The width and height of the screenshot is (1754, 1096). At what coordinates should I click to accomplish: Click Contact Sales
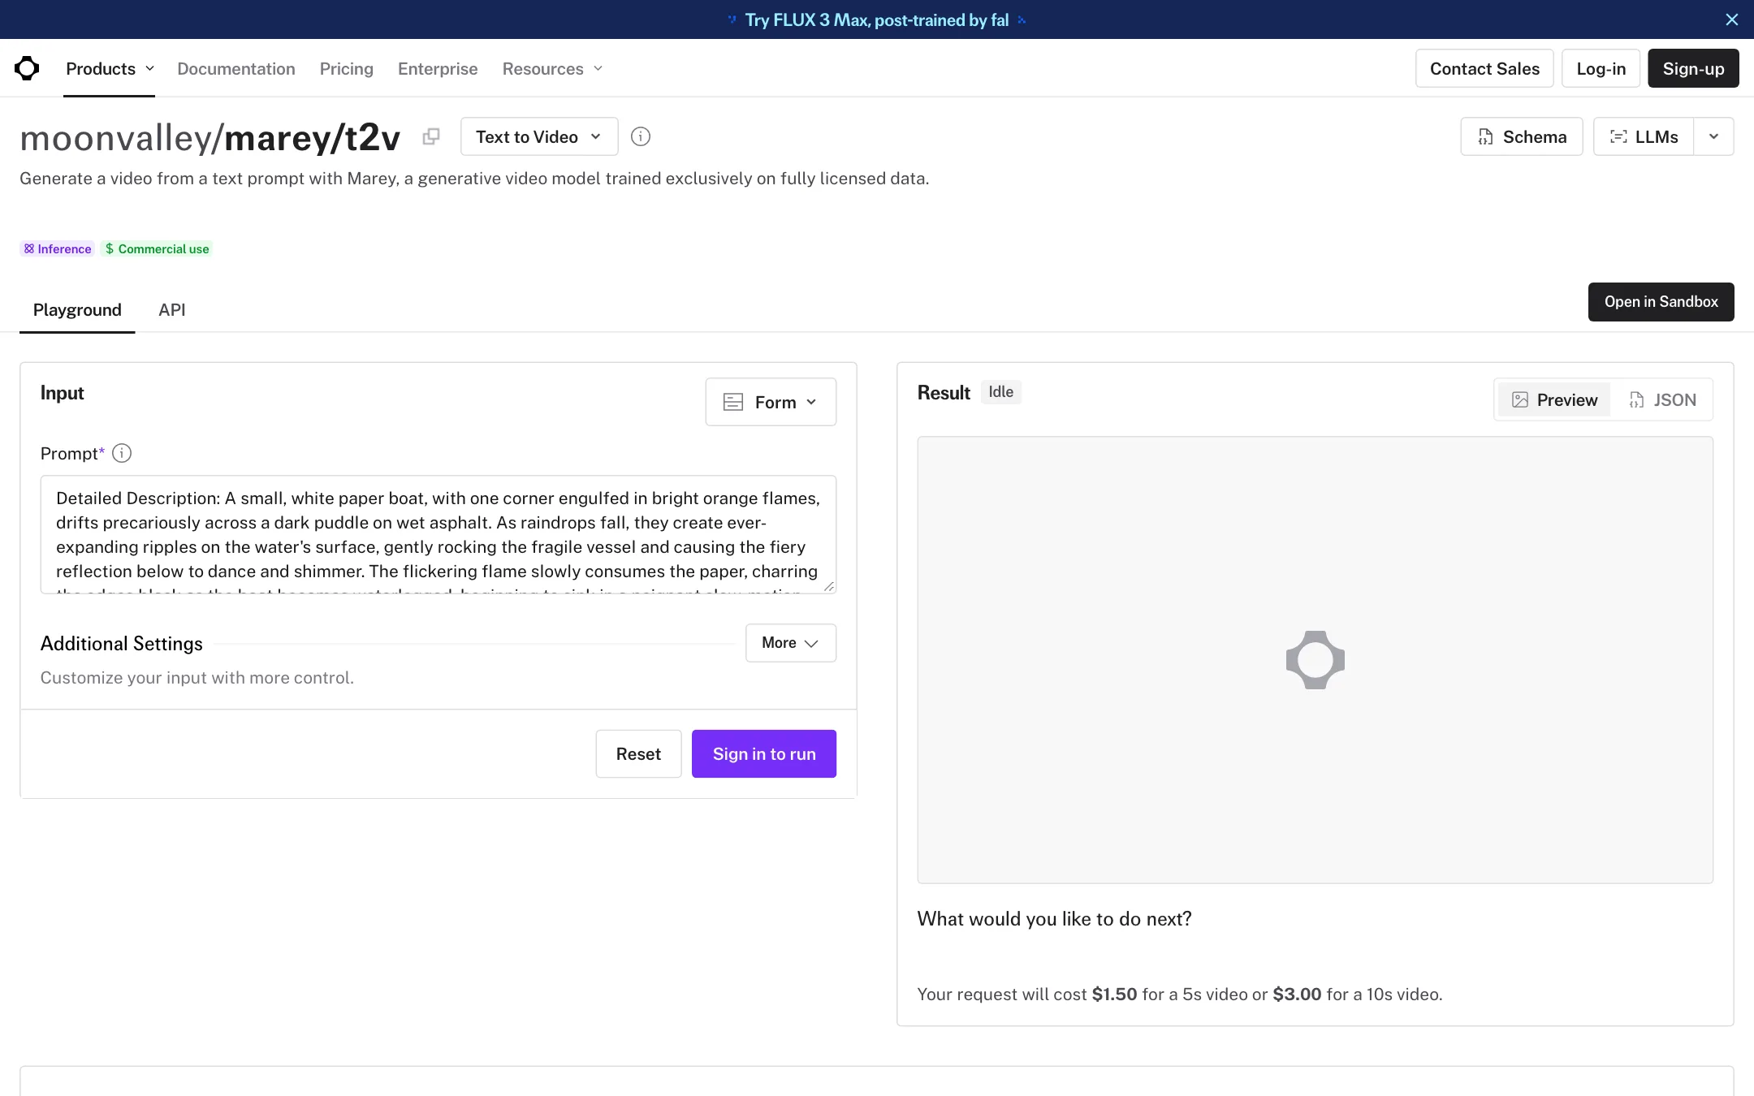click(x=1484, y=69)
